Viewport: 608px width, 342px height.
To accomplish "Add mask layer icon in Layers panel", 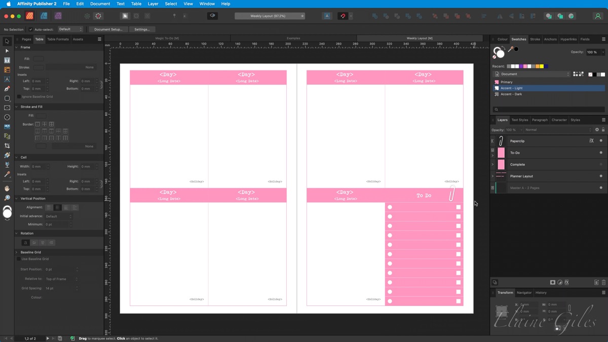I will [553, 283].
